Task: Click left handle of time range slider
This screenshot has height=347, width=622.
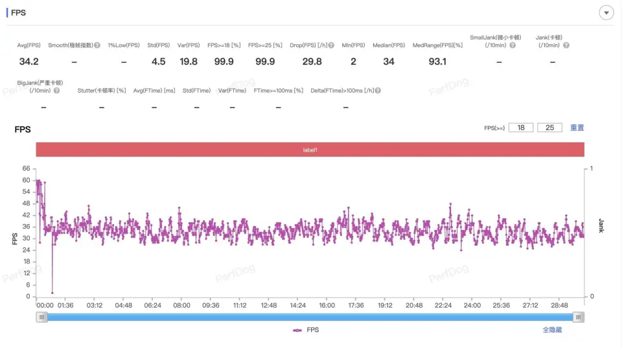Action: coord(42,317)
